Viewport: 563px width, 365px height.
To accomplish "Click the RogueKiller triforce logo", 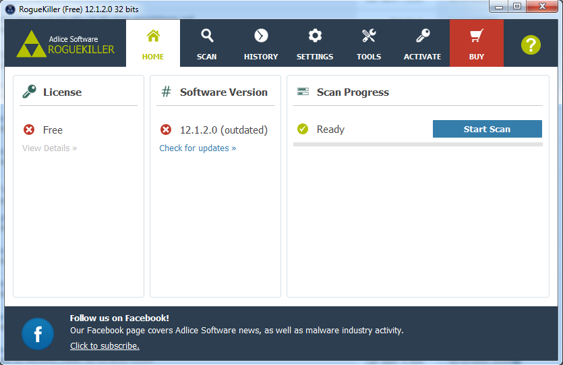I will coord(30,44).
